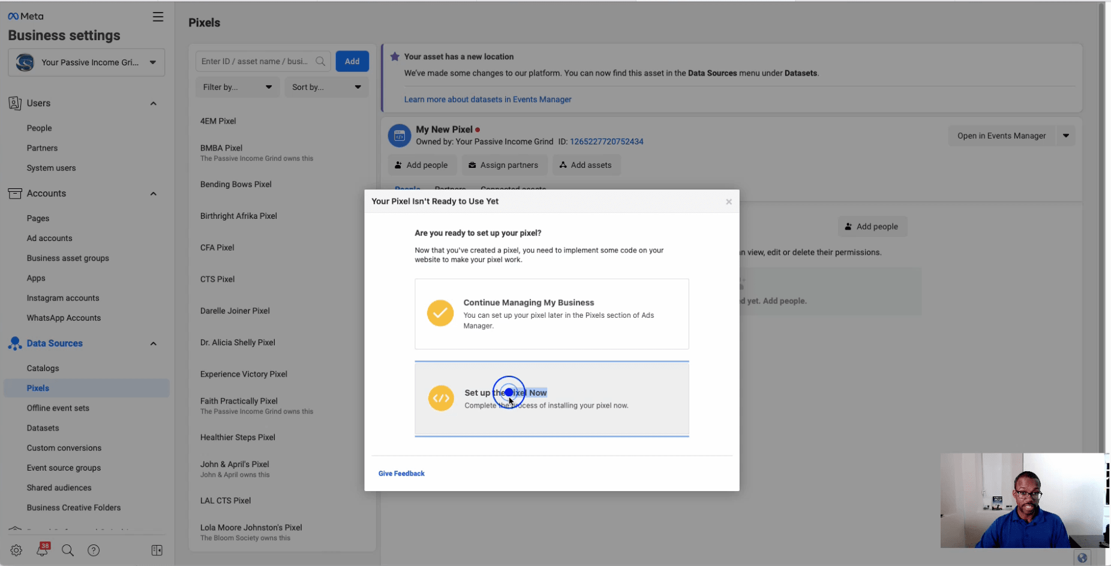Click Add people button in the People panel
Image resolution: width=1111 pixels, height=566 pixels.
[x=872, y=227]
